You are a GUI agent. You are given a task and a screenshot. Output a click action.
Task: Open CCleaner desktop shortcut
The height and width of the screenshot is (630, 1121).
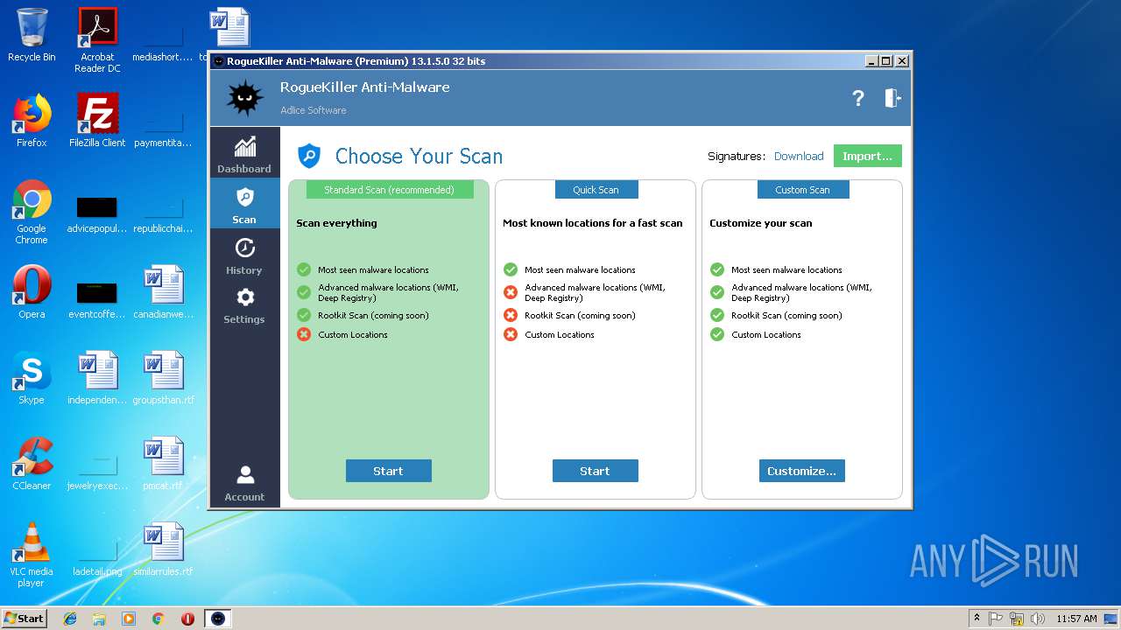click(x=32, y=464)
